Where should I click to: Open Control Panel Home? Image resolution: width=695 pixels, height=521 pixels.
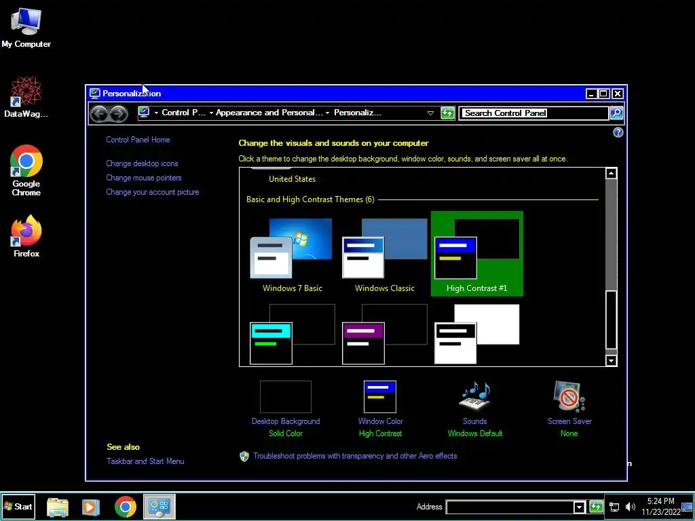138,140
